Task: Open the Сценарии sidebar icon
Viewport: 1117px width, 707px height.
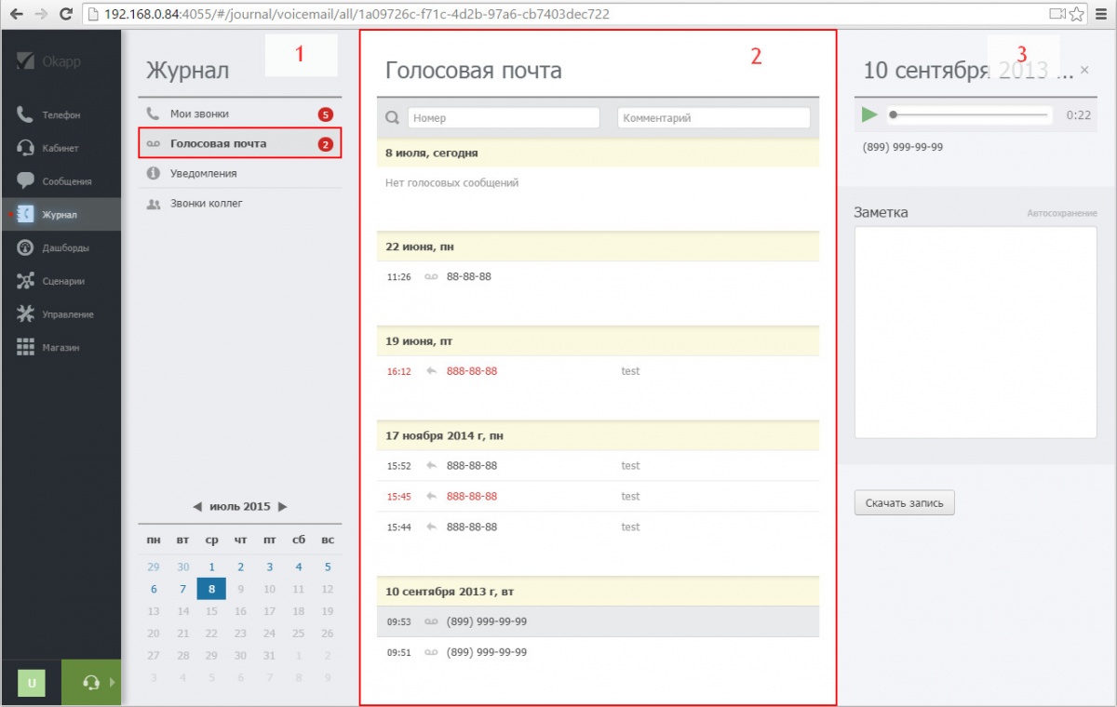Action: 26,281
